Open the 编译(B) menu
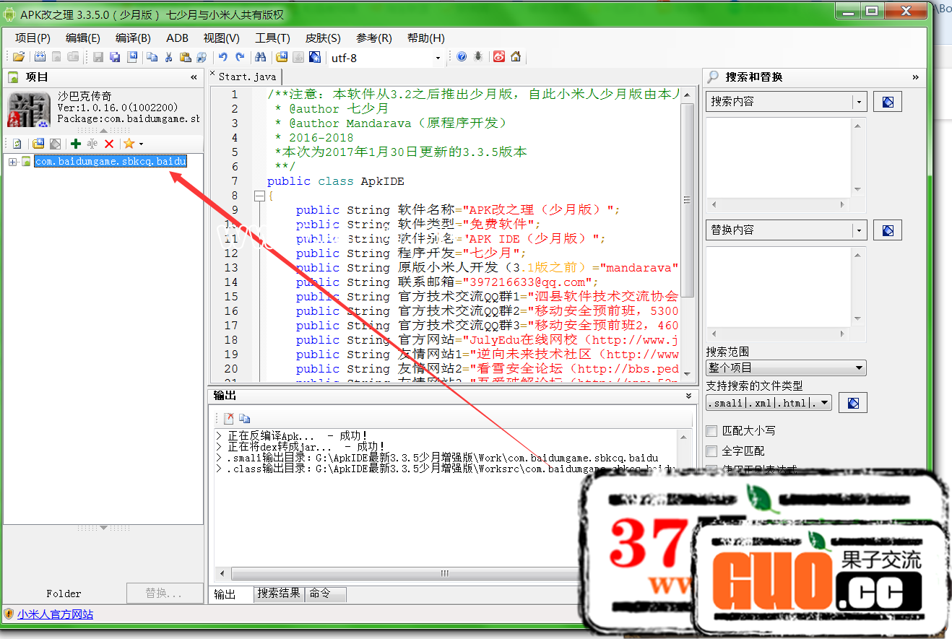The image size is (952, 639). pyautogui.click(x=133, y=38)
